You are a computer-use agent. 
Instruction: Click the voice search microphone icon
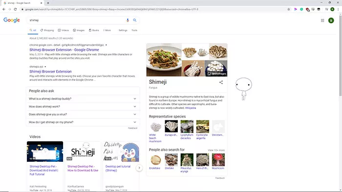[128, 20]
